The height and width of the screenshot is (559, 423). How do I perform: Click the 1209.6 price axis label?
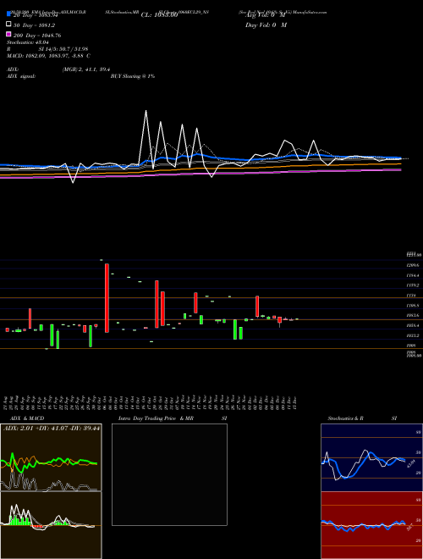point(413,265)
